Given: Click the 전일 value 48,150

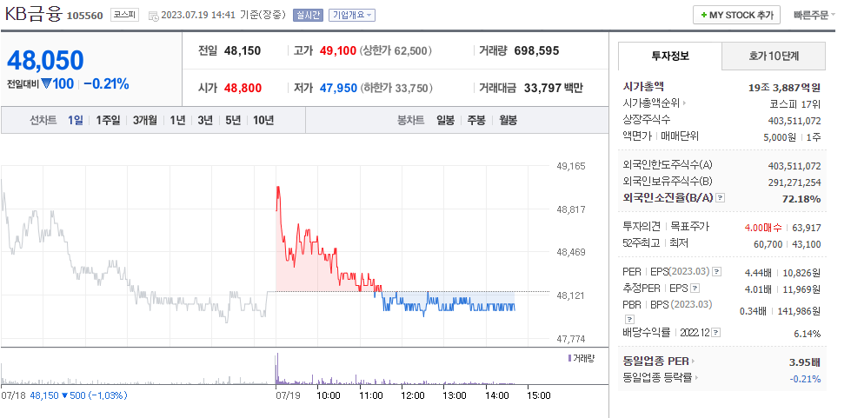Looking at the screenshot, I should click(x=243, y=51).
